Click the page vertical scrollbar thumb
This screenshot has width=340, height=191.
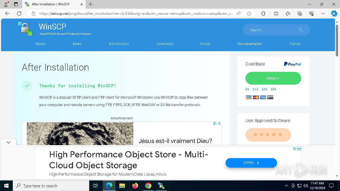coord(337,40)
